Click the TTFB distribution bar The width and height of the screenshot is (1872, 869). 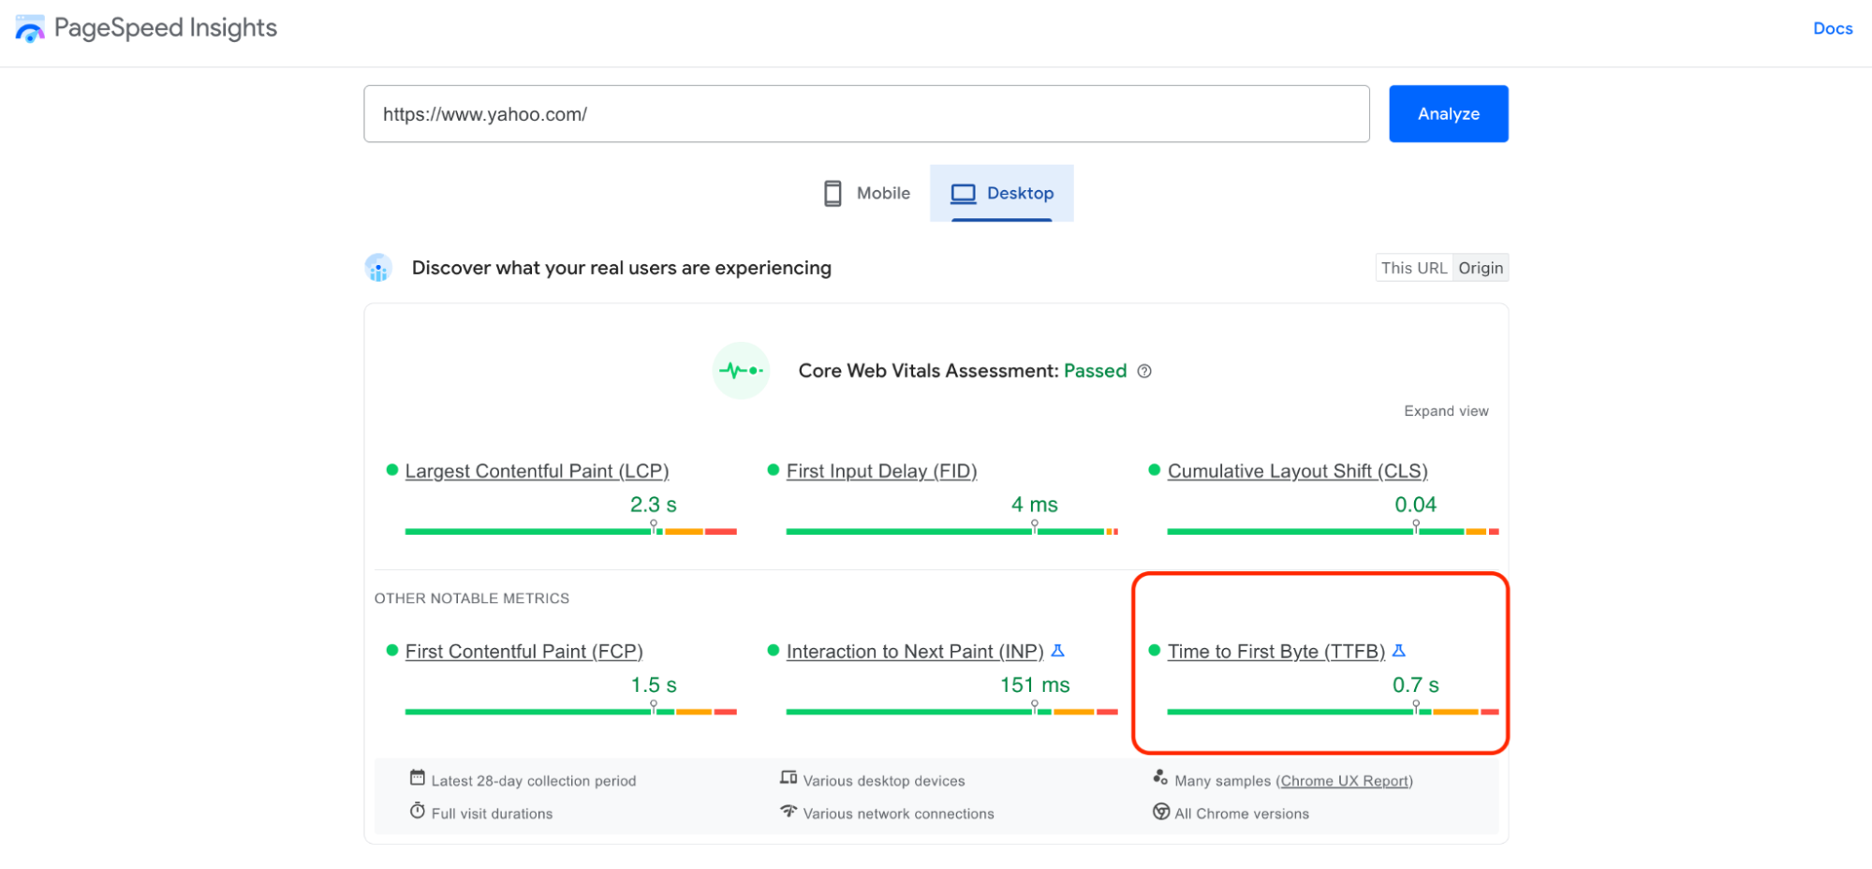coord(1333,713)
